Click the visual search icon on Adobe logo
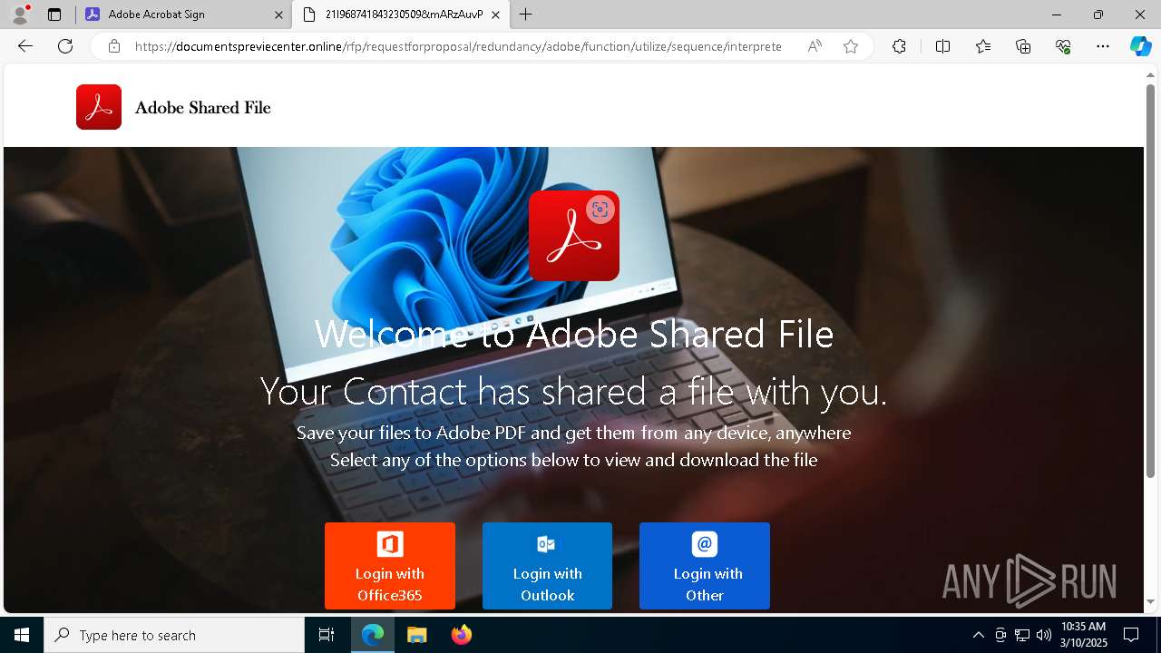Viewport: 1161px width, 653px height. (x=600, y=210)
